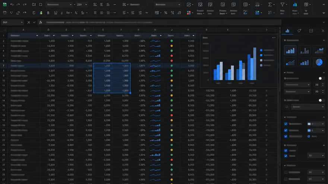Viewport: 328px width, 184px height.
Task: Uncheck the fourth checked checkbox in side panel
Action: (x=286, y=151)
